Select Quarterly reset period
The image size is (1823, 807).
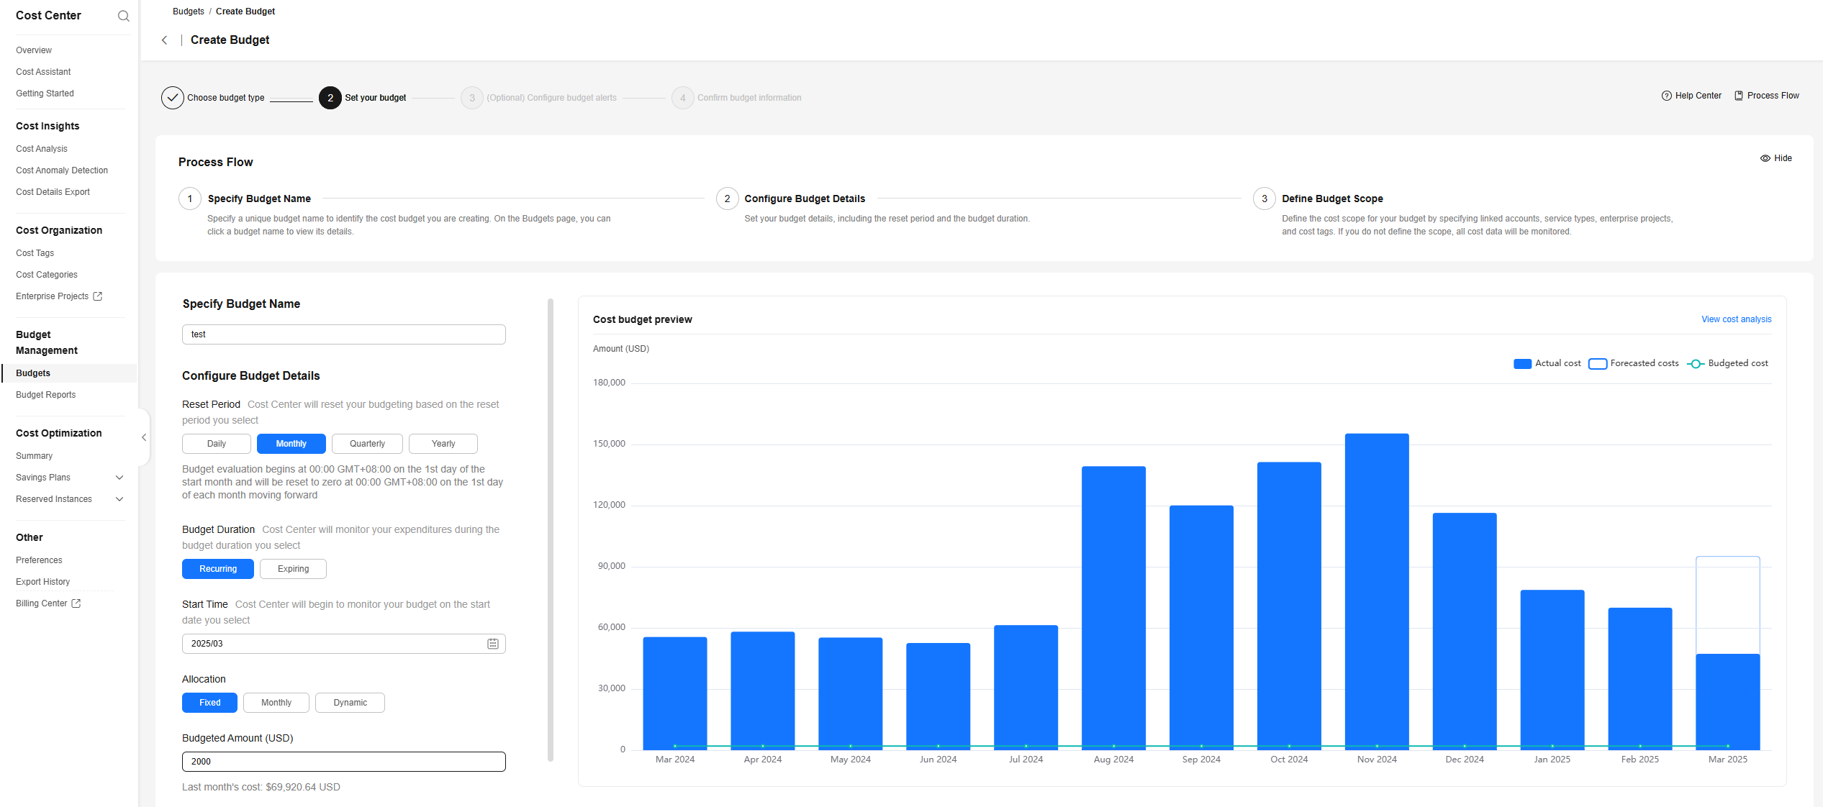tap(367, 444)
